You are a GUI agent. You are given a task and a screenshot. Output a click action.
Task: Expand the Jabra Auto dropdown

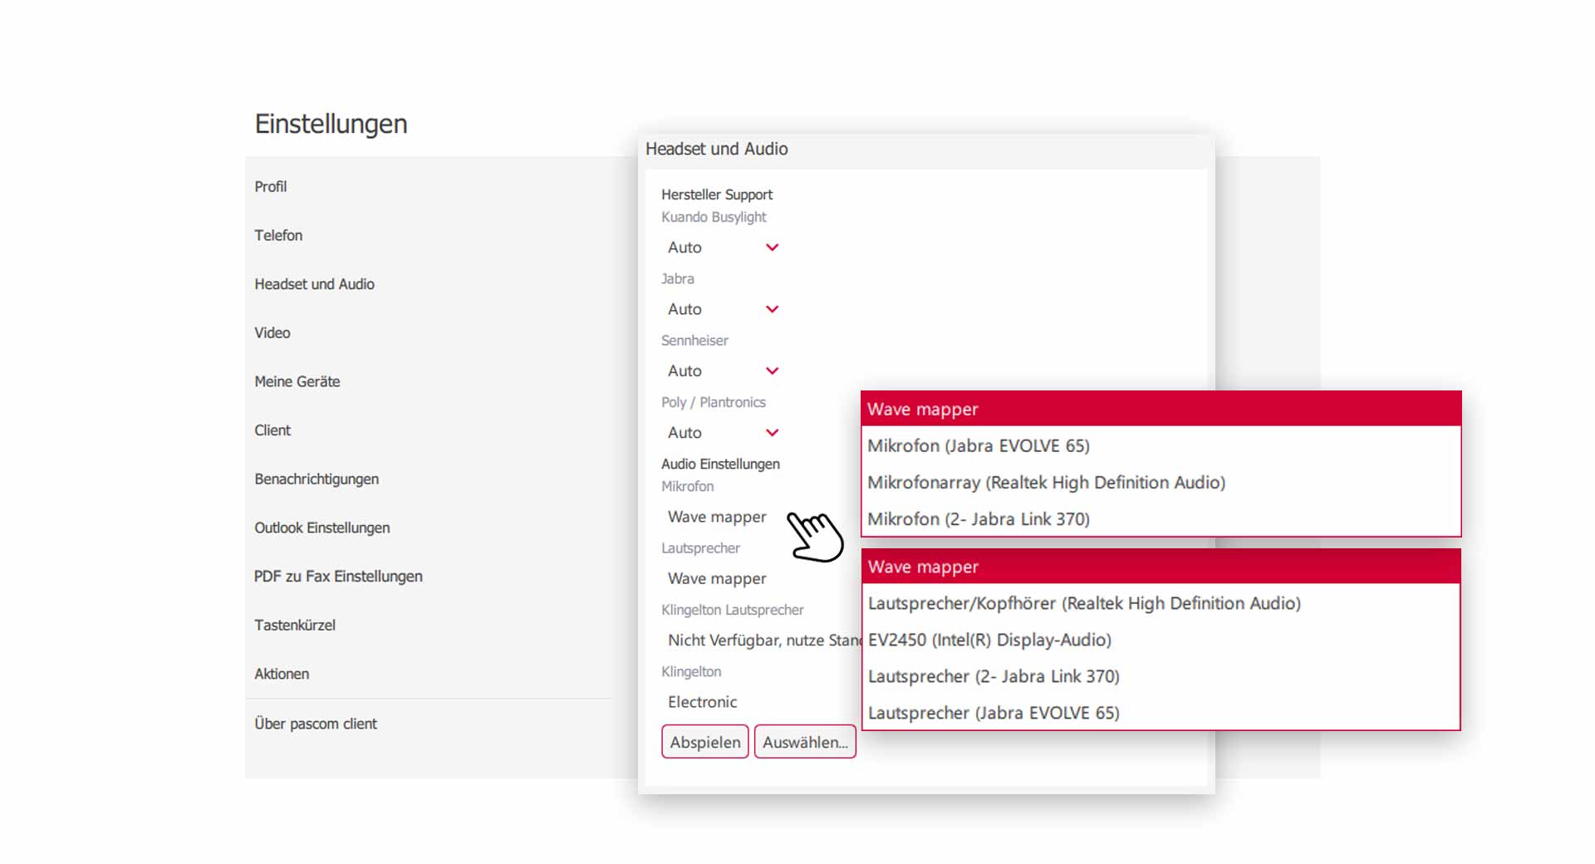pos(723,309)
